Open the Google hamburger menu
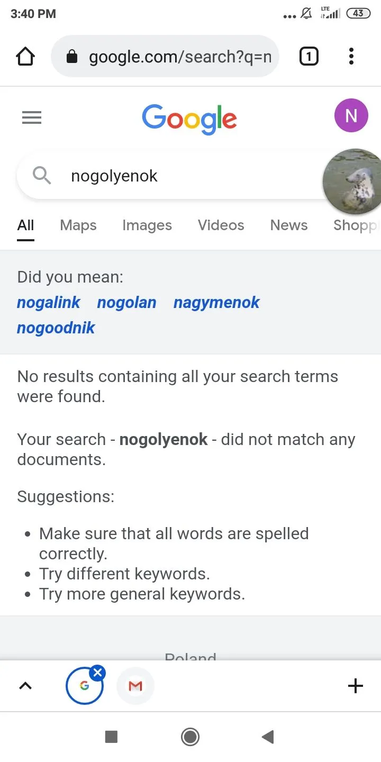This screenshot has width=381, height=762. point(32,117)
